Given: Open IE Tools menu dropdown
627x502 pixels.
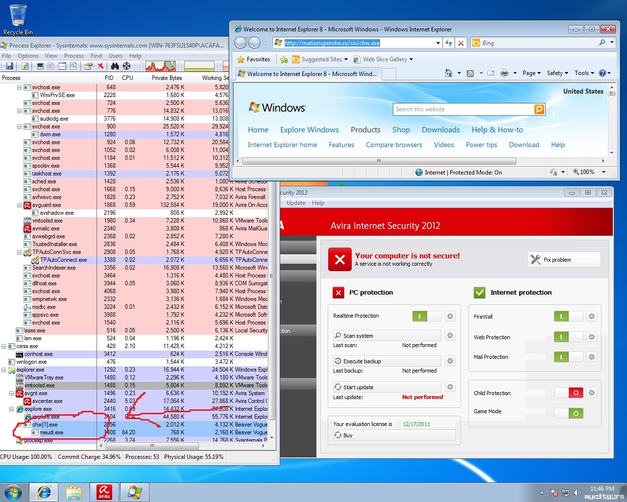Looking at the screenshot, I should click(x=584, y=73).
